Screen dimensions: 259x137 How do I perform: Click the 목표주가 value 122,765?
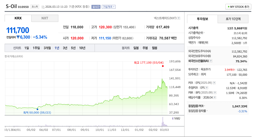[242, 70]
